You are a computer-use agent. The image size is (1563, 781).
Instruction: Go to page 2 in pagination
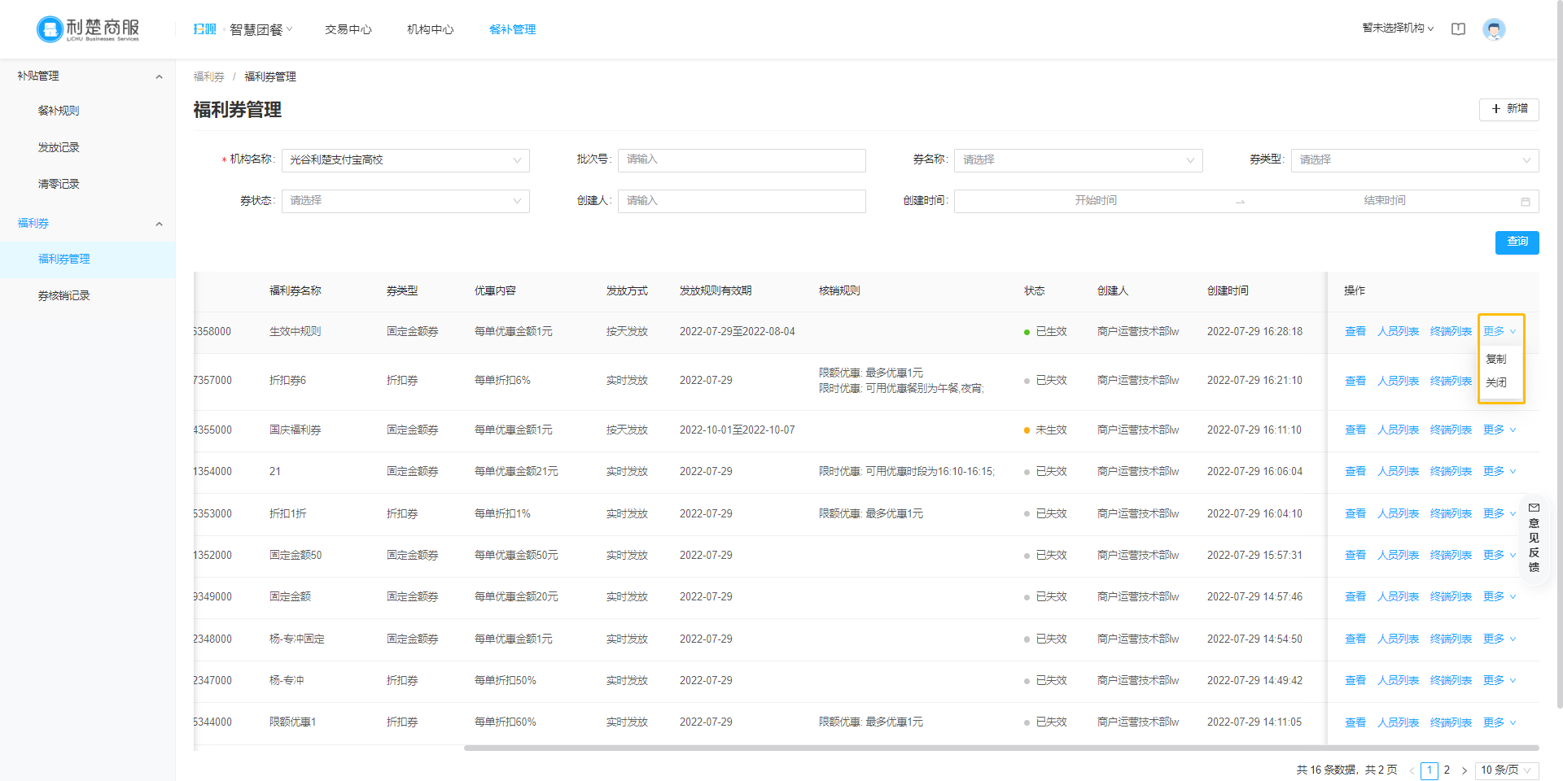click(1447, 770)
